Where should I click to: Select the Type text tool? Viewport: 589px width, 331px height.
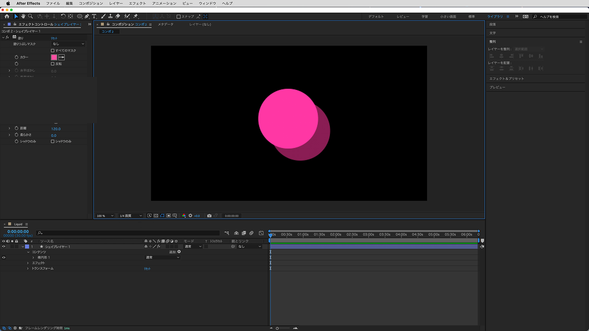(94, 16)
